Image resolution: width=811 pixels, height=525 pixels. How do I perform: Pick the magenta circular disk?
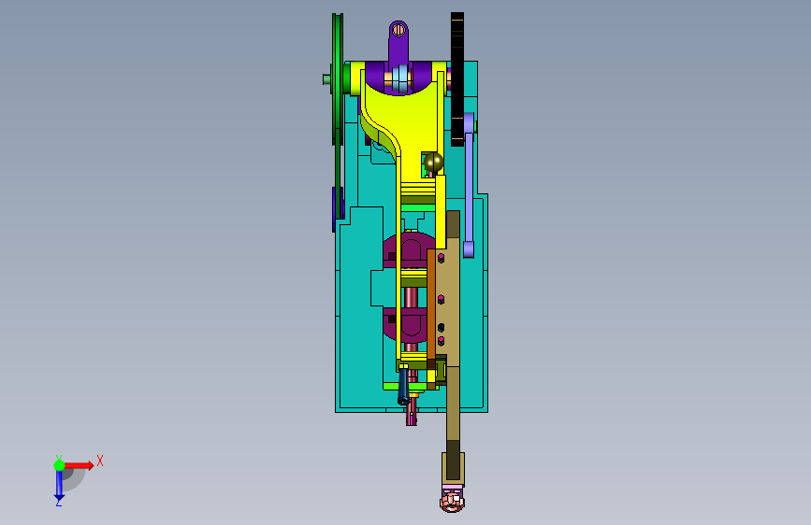click(410, 249)
